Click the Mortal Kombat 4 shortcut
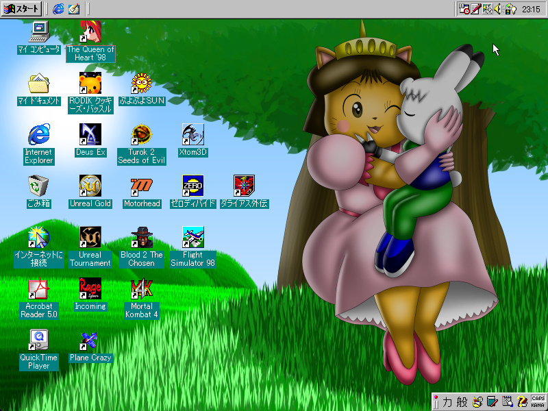This screenshot has height=411, width=548. point(141,288)
